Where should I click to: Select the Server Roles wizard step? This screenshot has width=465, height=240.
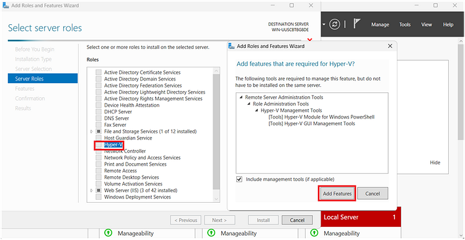43,79
